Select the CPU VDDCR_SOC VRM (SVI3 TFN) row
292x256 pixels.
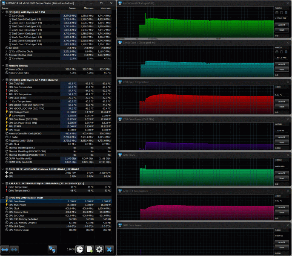pyautogui.click(x=56, y=108)
